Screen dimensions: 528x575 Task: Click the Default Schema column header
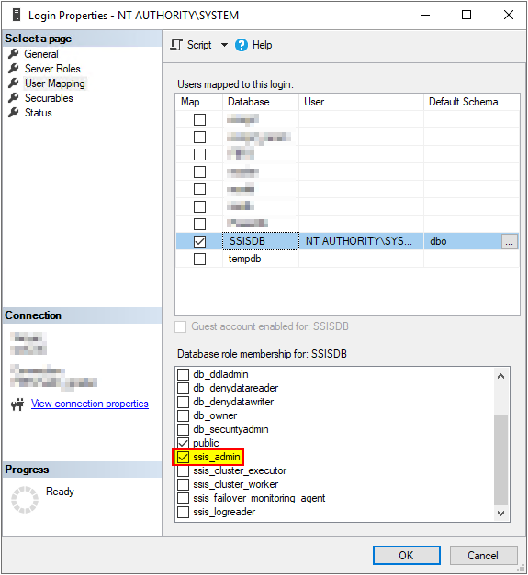[472, 102]
